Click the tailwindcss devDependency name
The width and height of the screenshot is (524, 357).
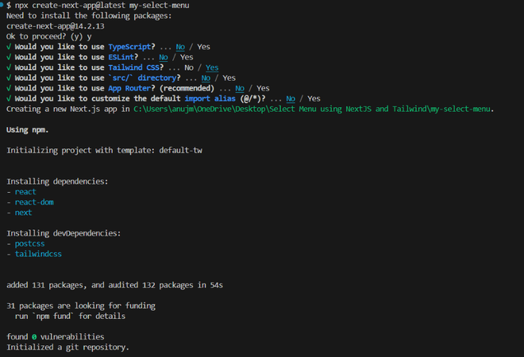(39, 254)
